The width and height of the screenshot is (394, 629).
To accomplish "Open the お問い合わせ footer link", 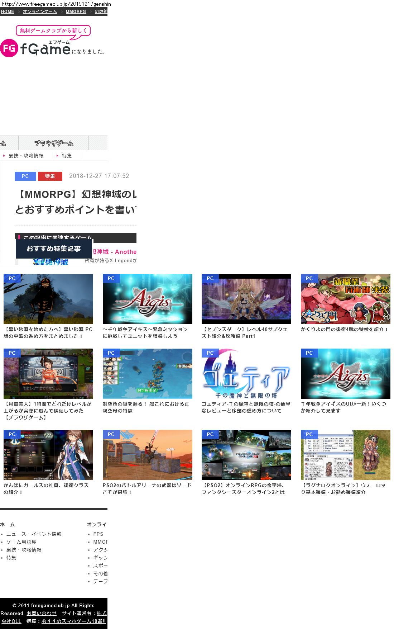I will click(x=42, y=613).
